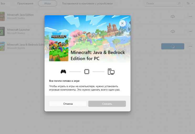The image size is (195, 134).
Task: Open more options for Minecraft: Java Edition
Action: (190, 16)
